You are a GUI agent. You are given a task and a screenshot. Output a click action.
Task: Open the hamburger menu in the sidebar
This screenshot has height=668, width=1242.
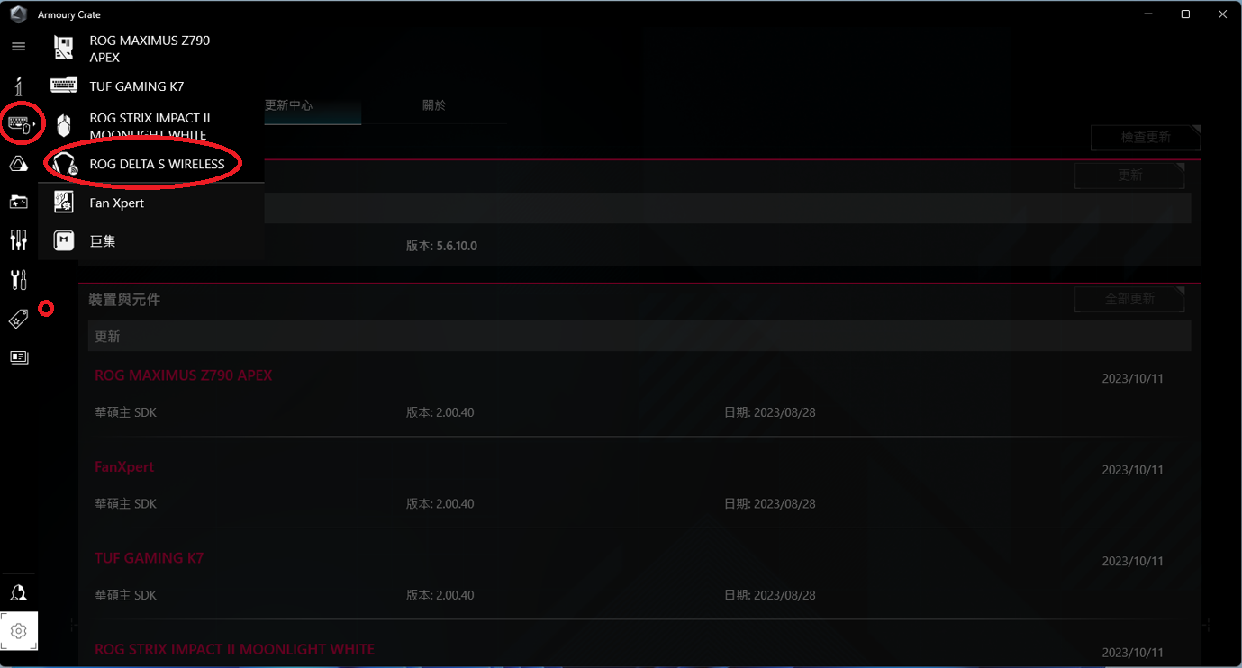tap(18, 46)
